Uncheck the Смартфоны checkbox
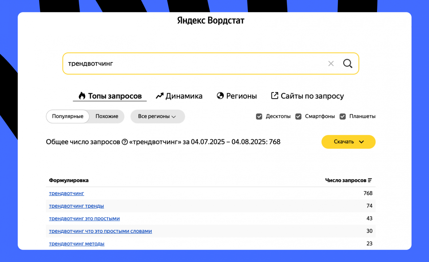The height and width of the screenshot is (262, 429). click(298, 117)
